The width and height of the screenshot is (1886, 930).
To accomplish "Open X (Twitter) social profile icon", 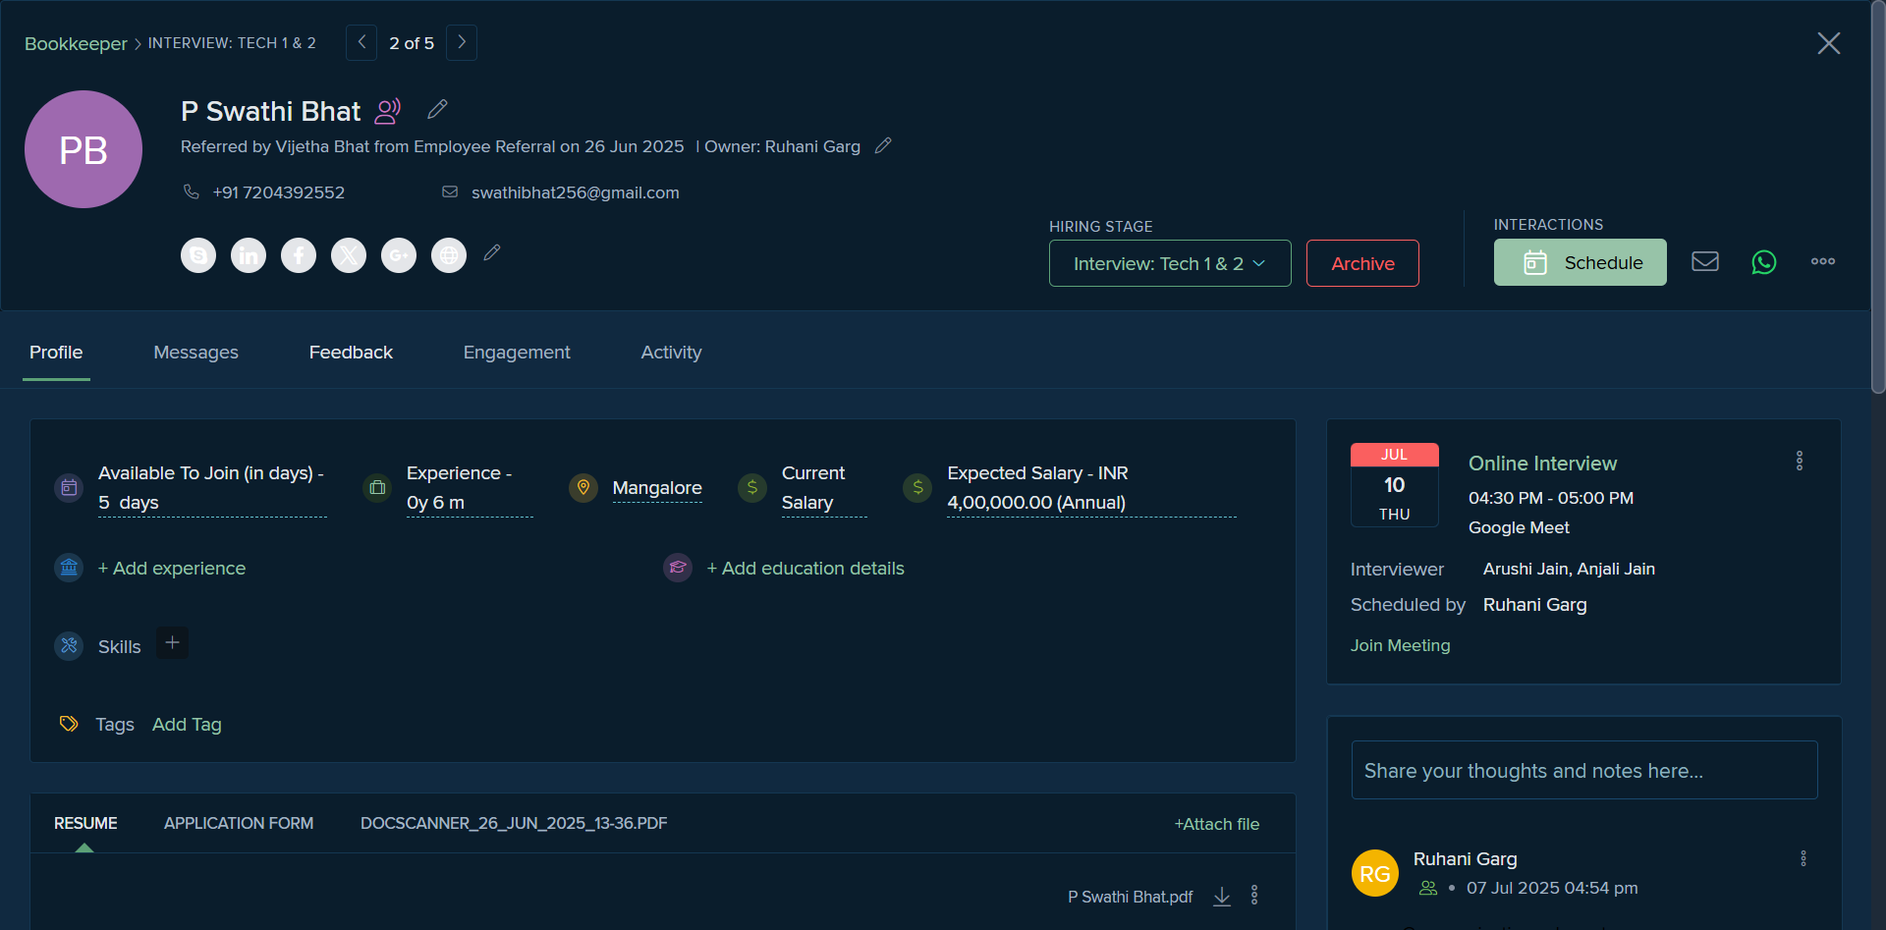I will (349, 255).
